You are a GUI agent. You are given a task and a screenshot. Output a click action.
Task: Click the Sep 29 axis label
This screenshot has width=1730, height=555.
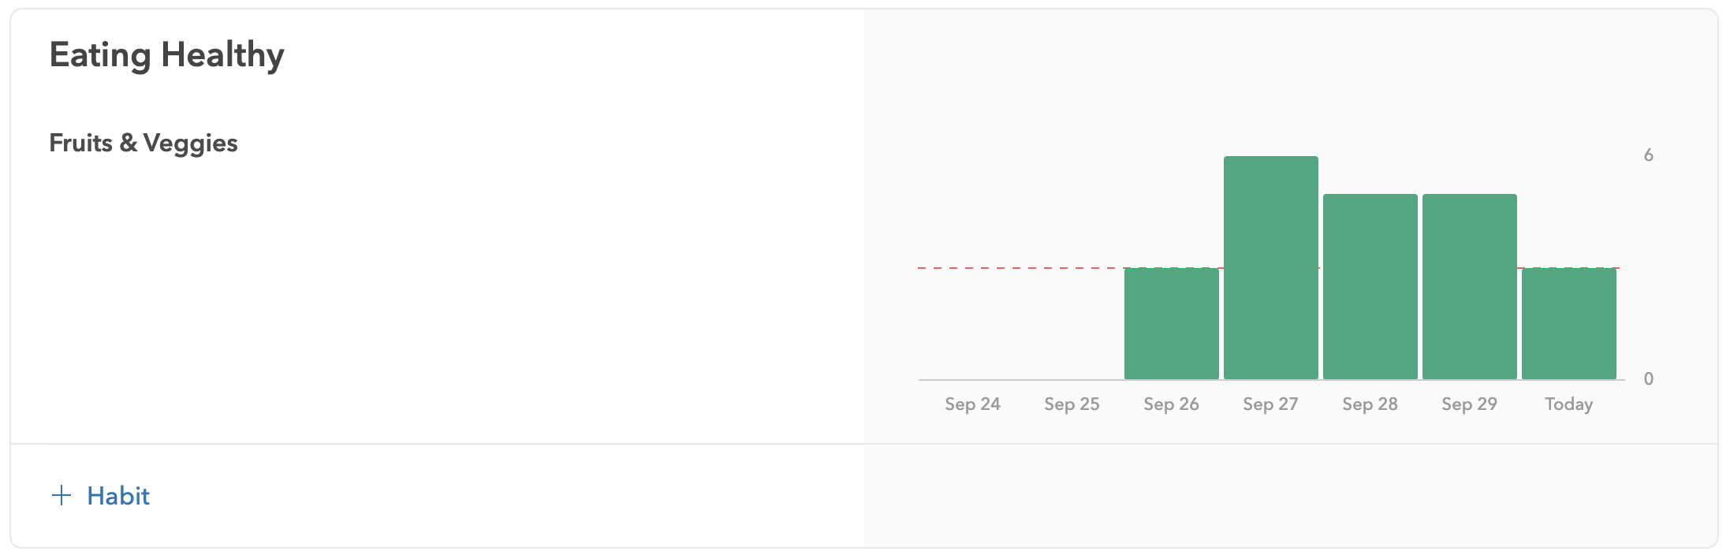(x=1470, y=404)
